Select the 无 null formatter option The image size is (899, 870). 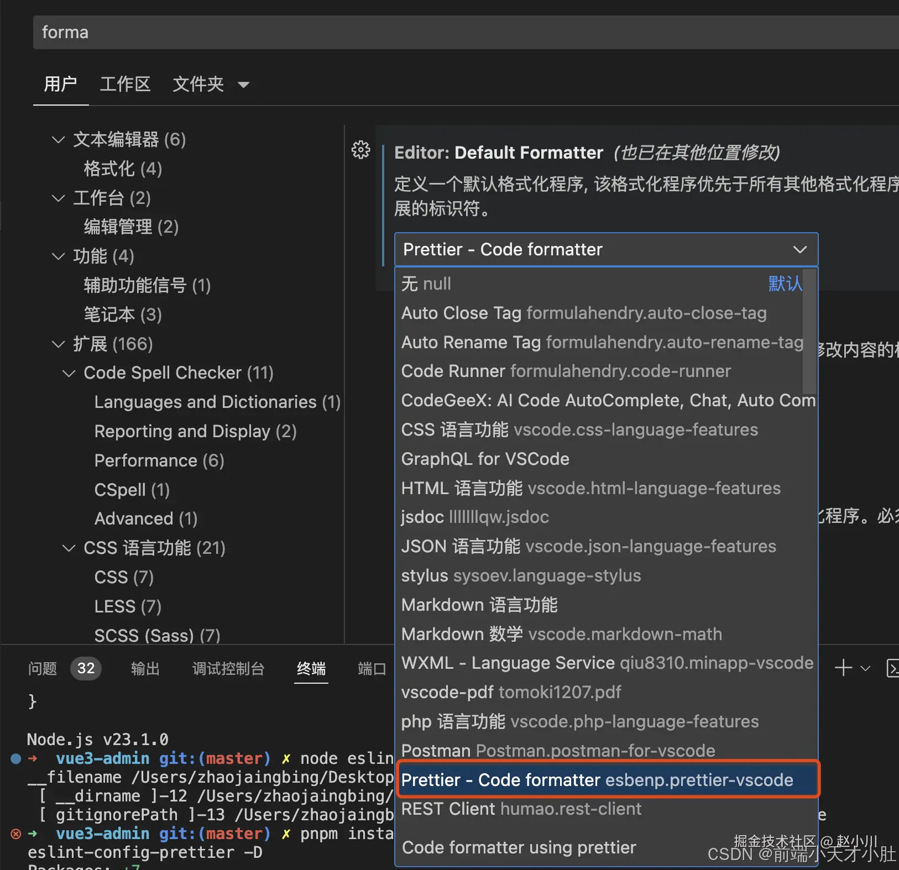tap(426, 284)
